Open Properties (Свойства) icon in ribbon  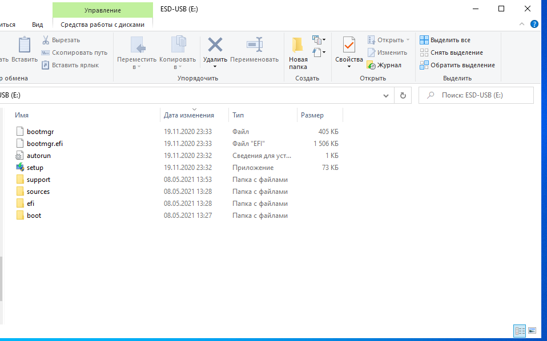(349, 45)
